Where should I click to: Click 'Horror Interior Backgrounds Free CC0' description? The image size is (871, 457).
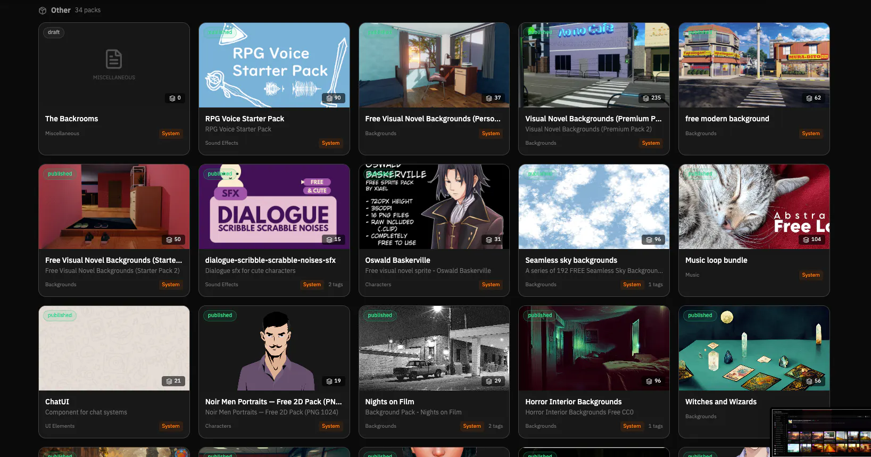tap(579, 412)
